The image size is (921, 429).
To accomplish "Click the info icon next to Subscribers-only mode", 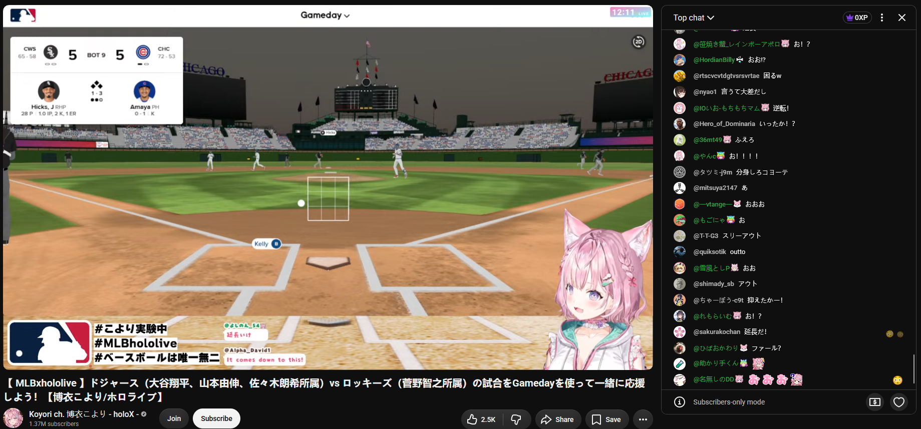I will (x=680, y=402).
